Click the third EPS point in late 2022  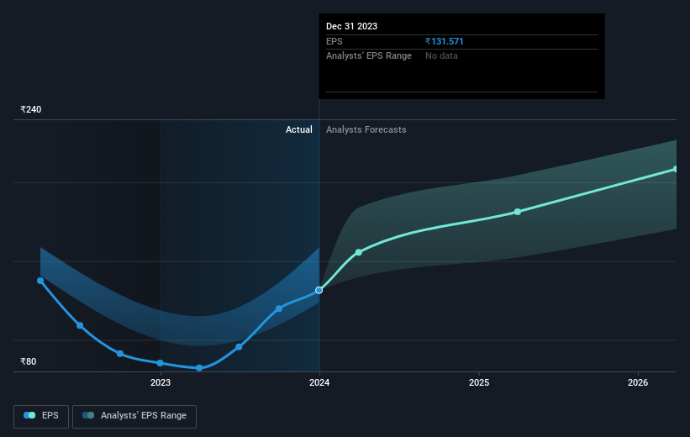[120, 354]
